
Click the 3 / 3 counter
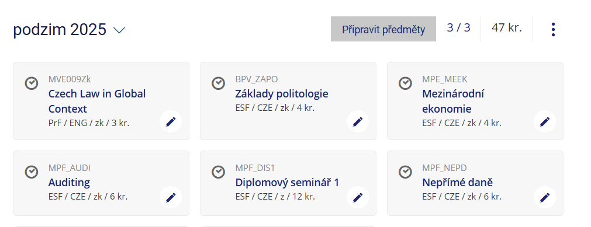pos(459,28)
